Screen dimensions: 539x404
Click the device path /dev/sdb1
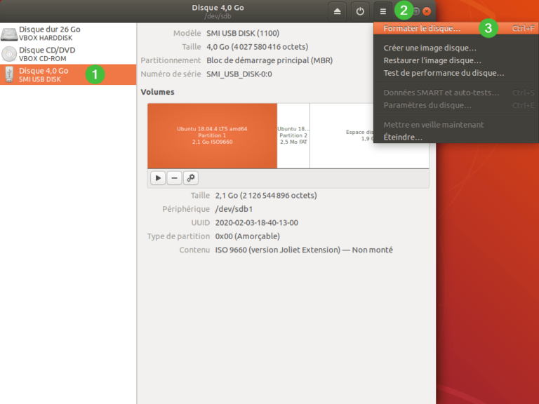coord(234,209)
